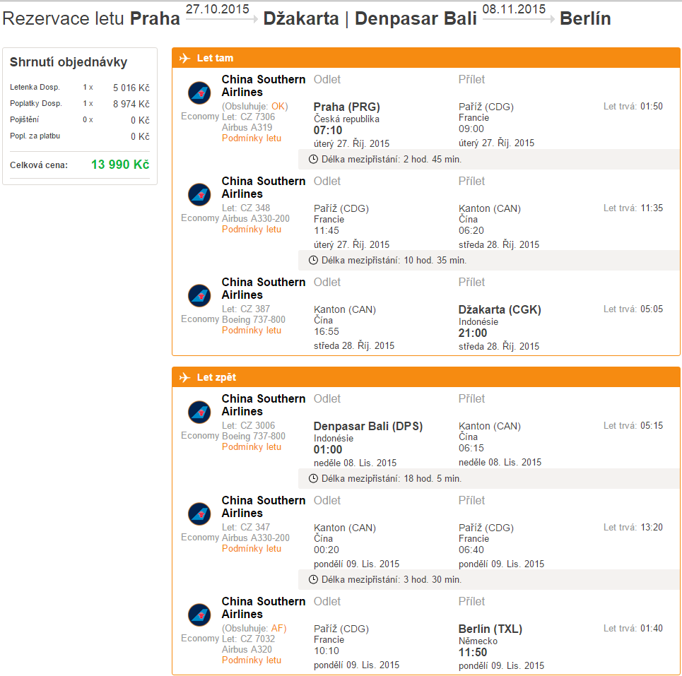The width and height of the screenshot is (682, 676).
Task: Click 'Džakarta' in page title
Action: point(301,18)
